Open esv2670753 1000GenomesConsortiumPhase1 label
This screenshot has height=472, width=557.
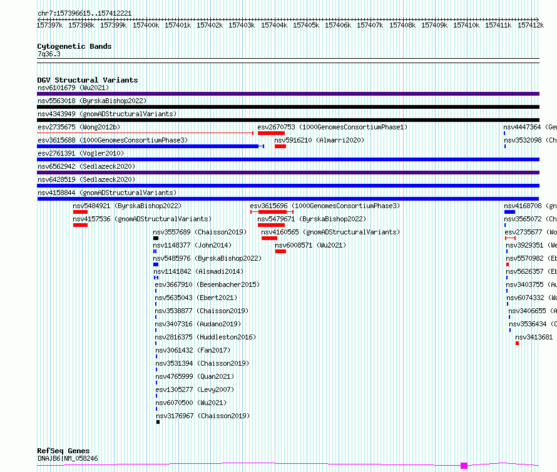332,127
